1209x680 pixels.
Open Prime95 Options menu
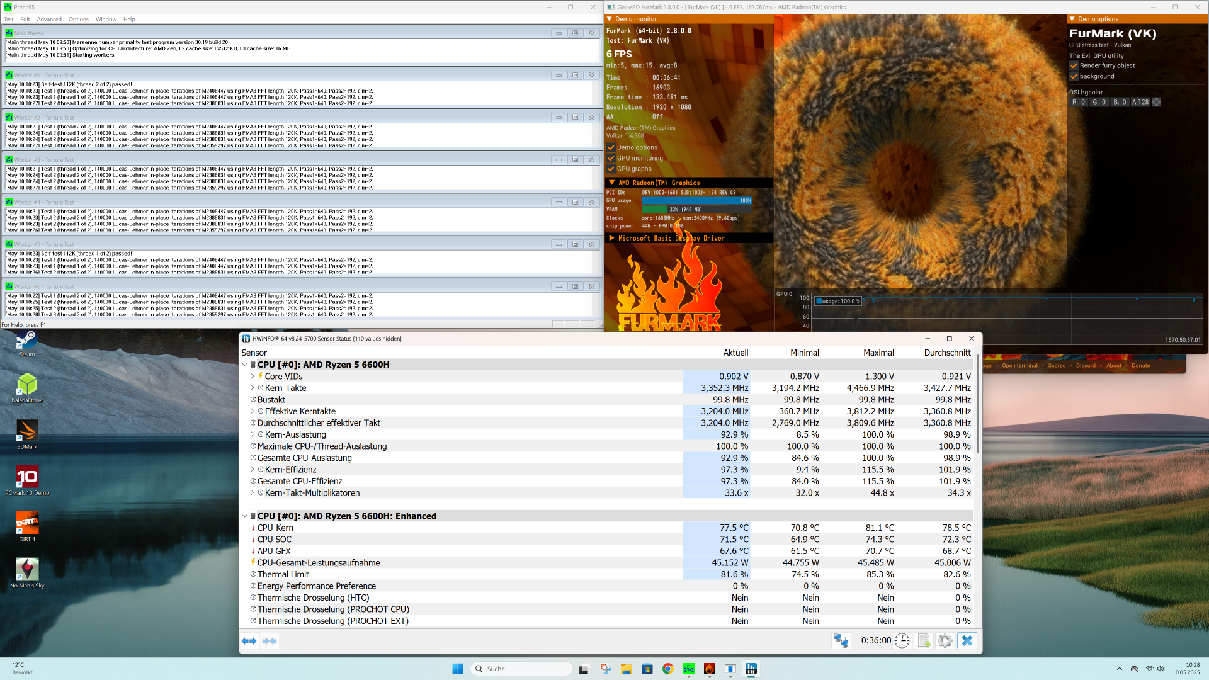coord(79,19)
